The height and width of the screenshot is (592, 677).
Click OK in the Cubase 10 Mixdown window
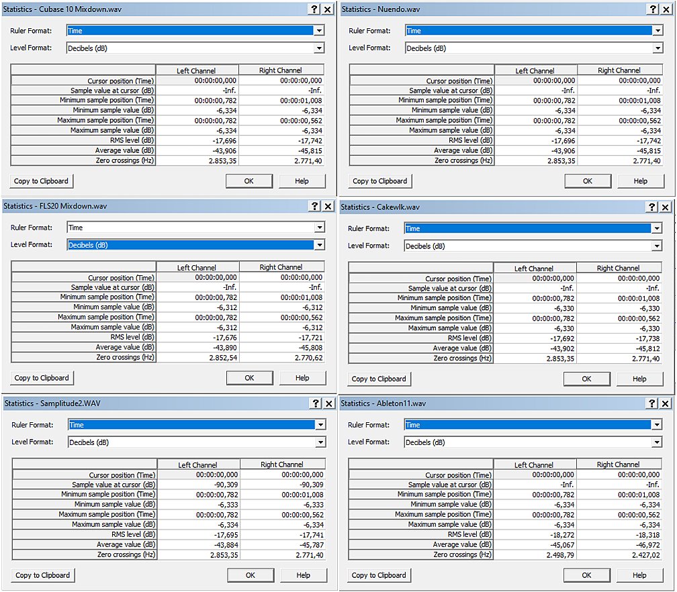click(x=249, y=181)
